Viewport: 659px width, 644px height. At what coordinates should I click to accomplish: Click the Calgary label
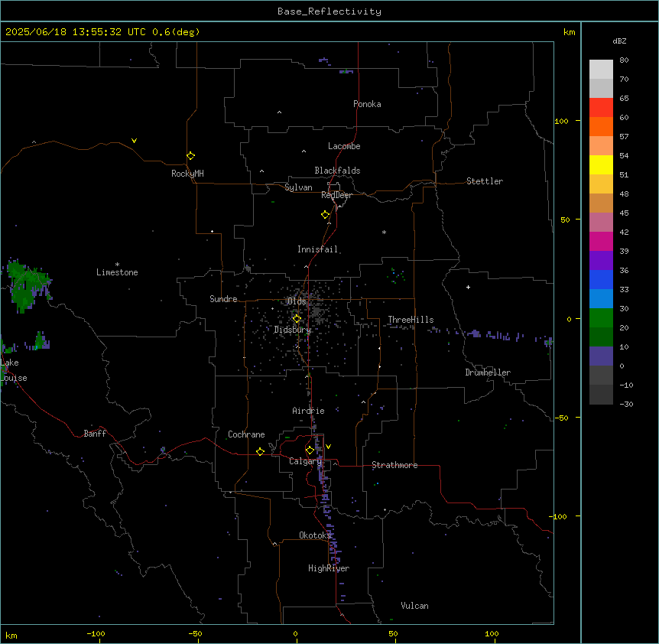click(x=305, y=461)
